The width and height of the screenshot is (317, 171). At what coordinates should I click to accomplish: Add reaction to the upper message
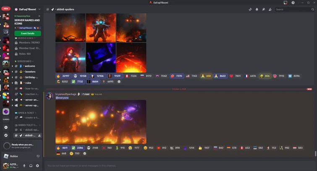119,82
